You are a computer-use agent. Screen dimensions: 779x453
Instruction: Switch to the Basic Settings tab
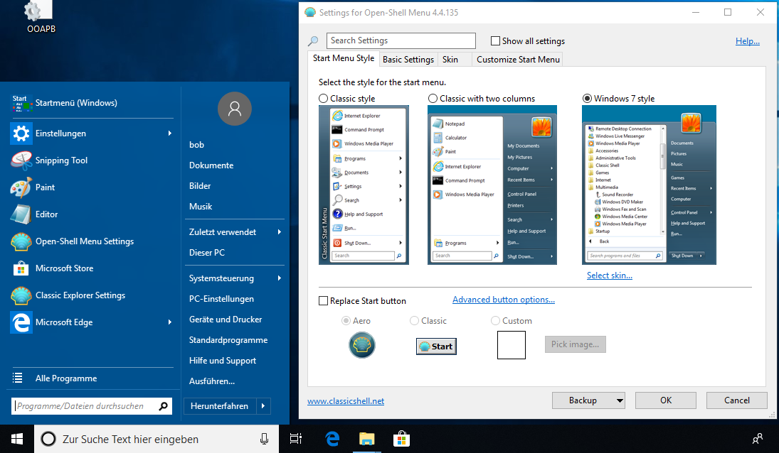(x=408, y=60)
